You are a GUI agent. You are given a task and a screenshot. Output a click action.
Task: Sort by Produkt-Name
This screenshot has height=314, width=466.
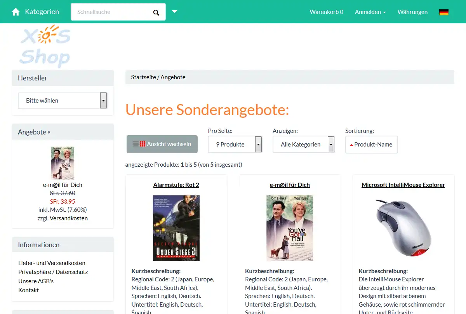tap(371, 144)
